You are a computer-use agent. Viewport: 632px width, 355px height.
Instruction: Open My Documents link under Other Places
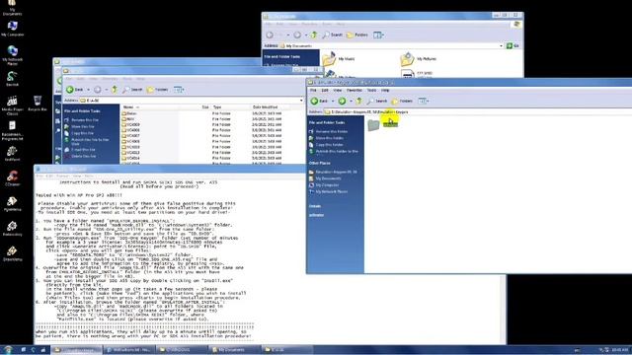(x=325, y=178)
